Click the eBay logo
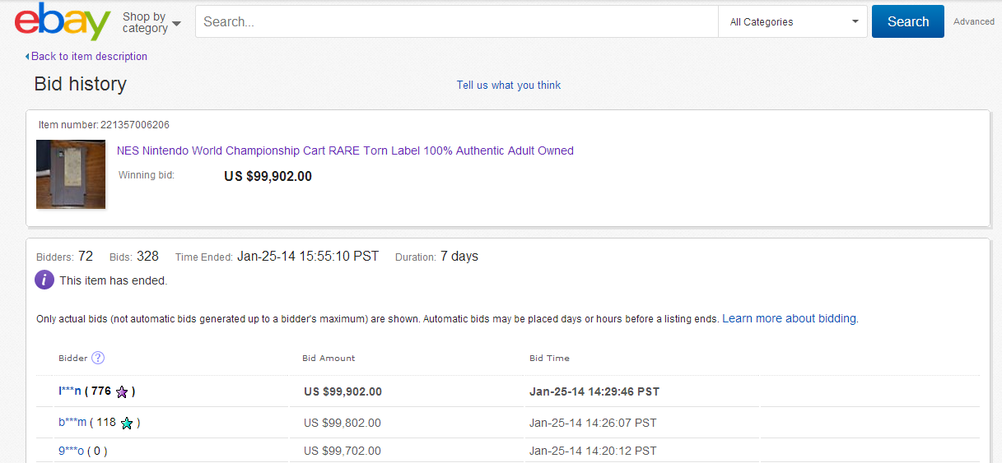Image resolution: width=1002 pixels, height=463 pixels. tap(63, 21)
